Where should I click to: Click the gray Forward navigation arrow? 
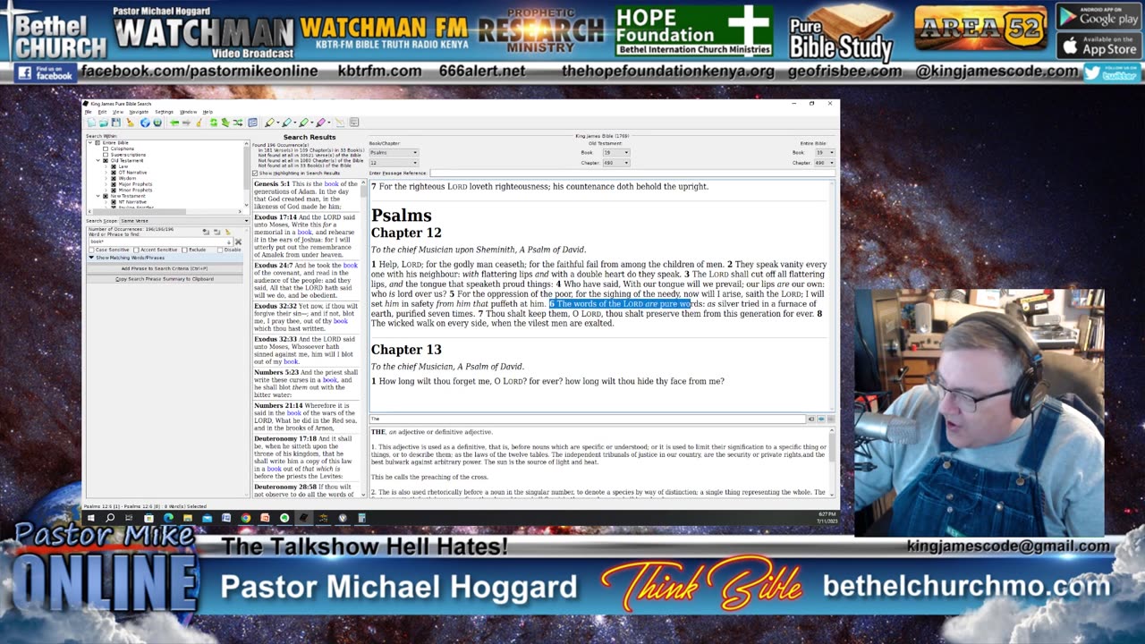186,123
